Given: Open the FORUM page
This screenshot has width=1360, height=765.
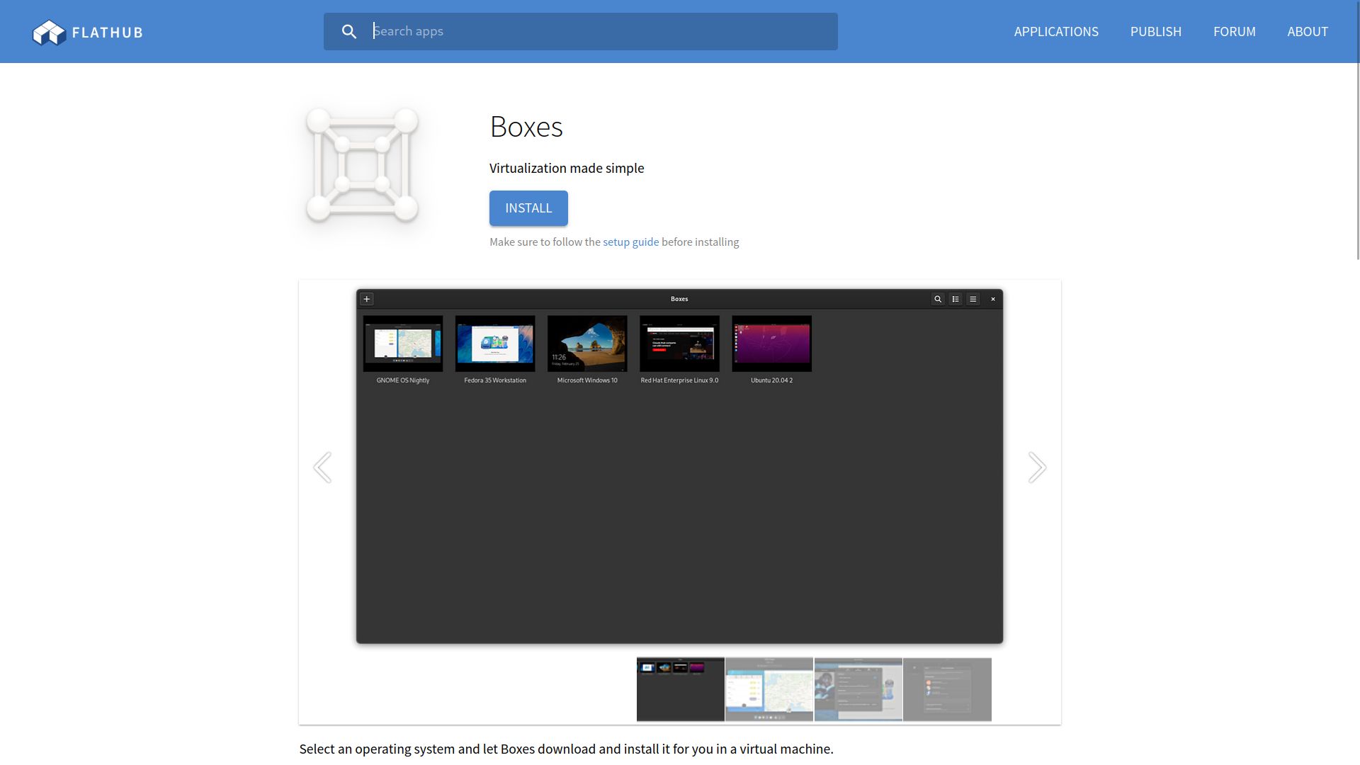Looking at the screenshot, I should 1235,31.
